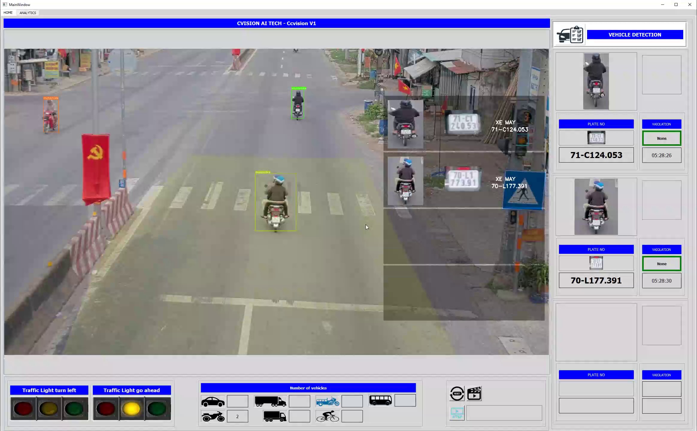Switch to the ANALYTICS tab
Image resolution: width=697 pixels, height=431 pixels.
pos(28,13)
